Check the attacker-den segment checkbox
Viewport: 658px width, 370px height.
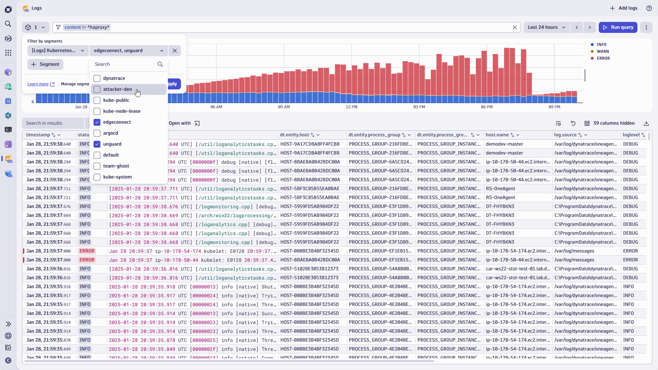coord(97,89)
